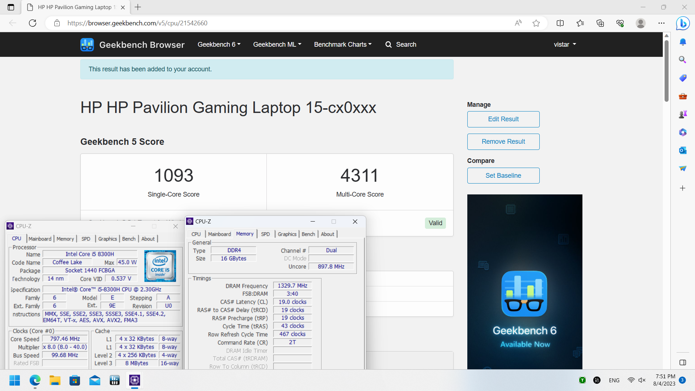Click Edit Result button

[x=503, y=119]
